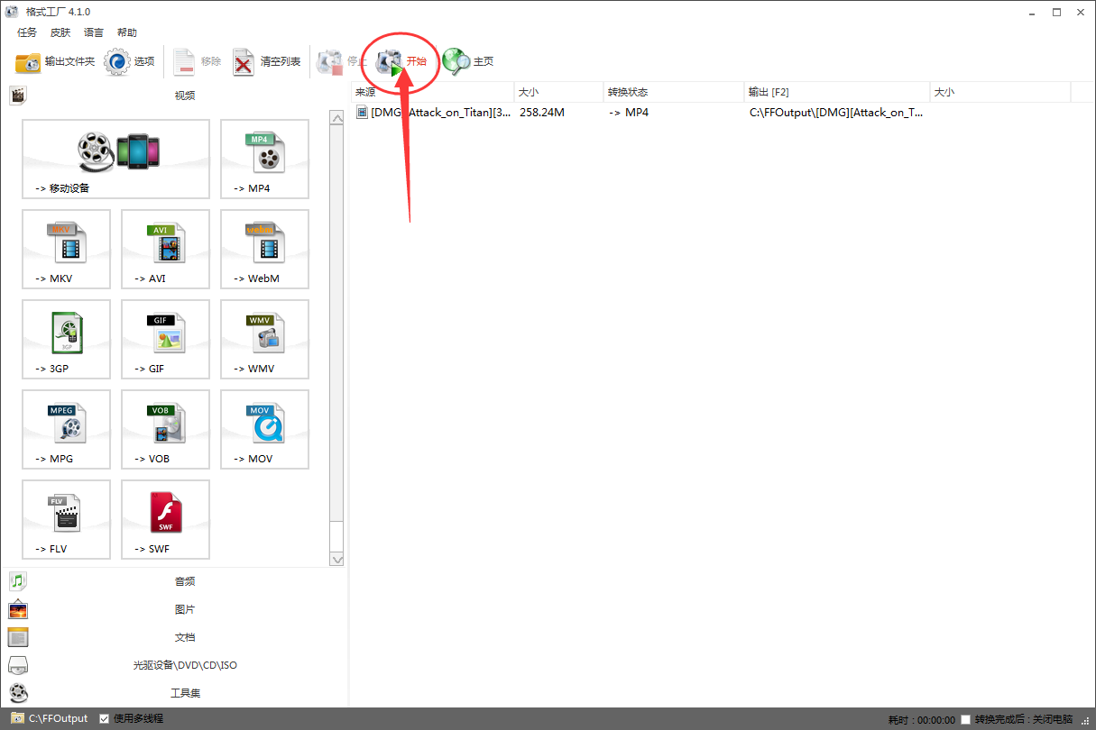Toggle 使用多线程 multithreading checkbox
The height and width of the screenshot is (730, 1096).
(x=105, y=718)
